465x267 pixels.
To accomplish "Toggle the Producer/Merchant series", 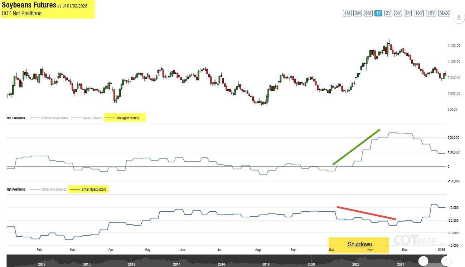I will click(49, 118).
